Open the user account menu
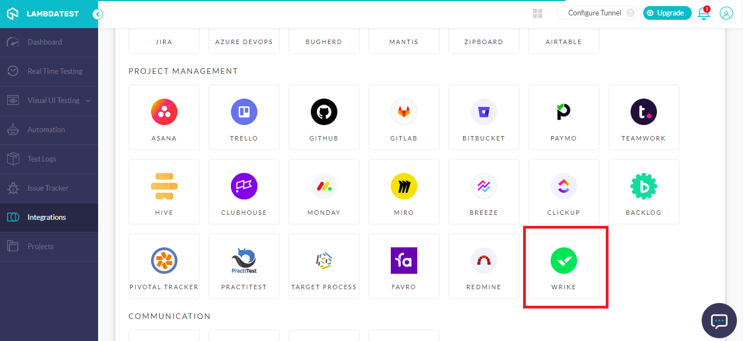The image size is (743, 341). [726, 14]
